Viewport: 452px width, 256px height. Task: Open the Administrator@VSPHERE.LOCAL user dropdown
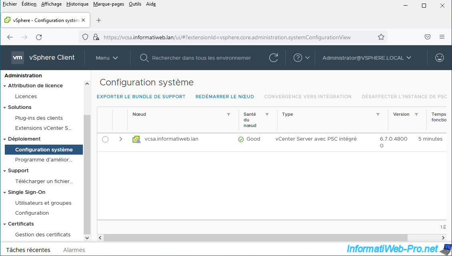coord(367,58)
